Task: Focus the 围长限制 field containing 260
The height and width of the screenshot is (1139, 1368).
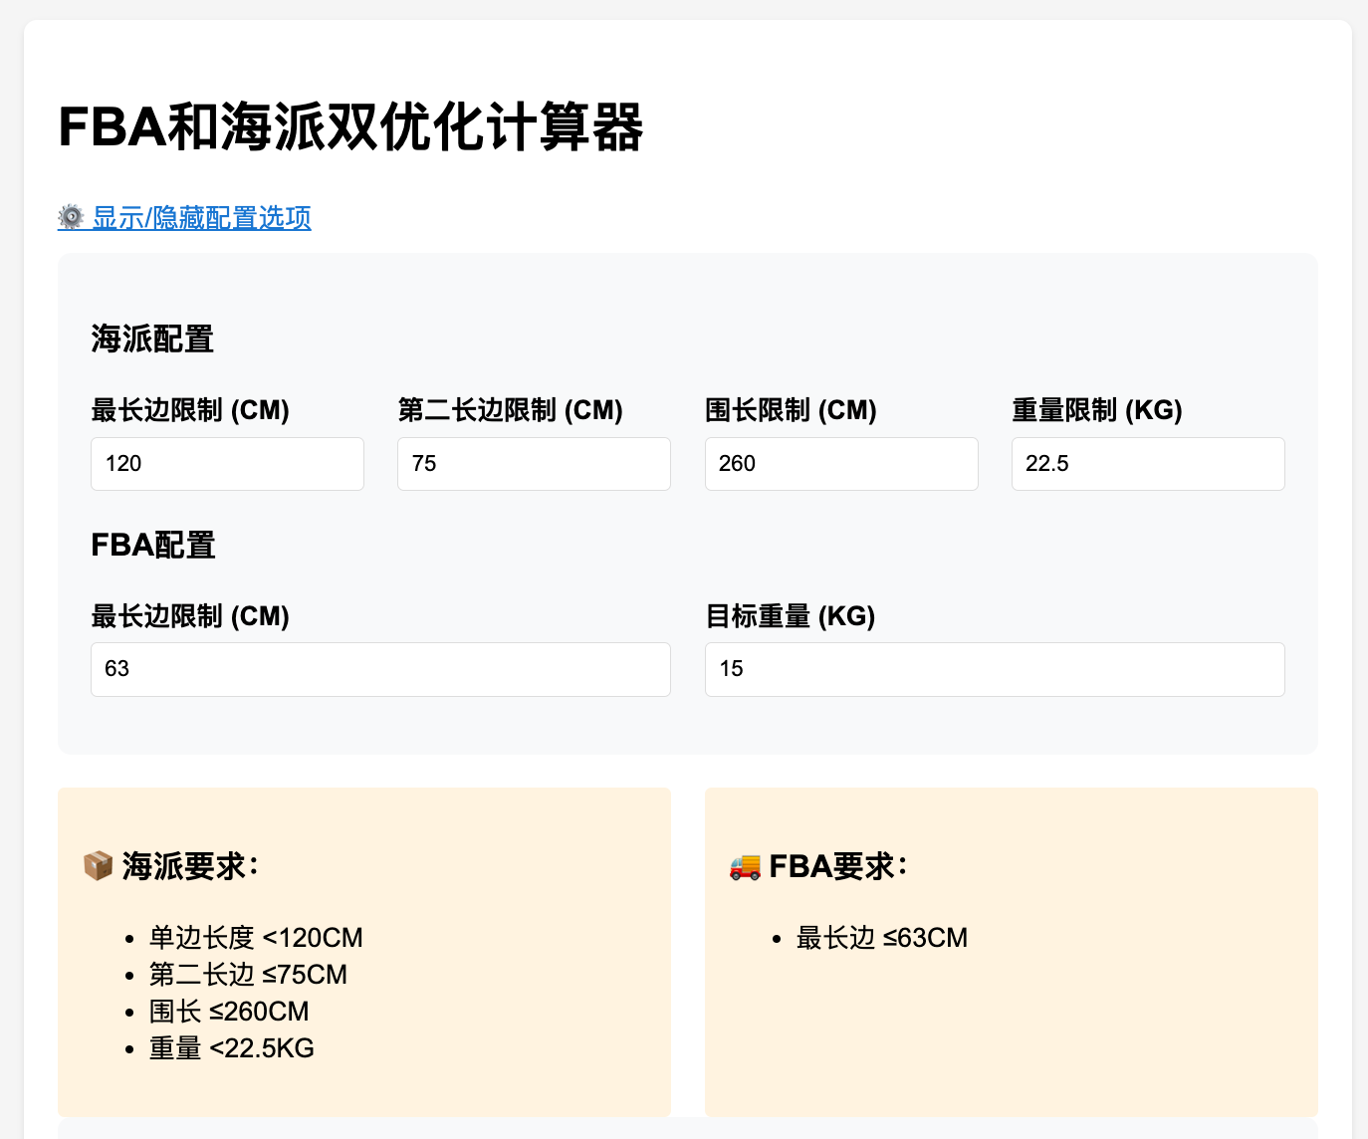Action: [x=841, y=464]
